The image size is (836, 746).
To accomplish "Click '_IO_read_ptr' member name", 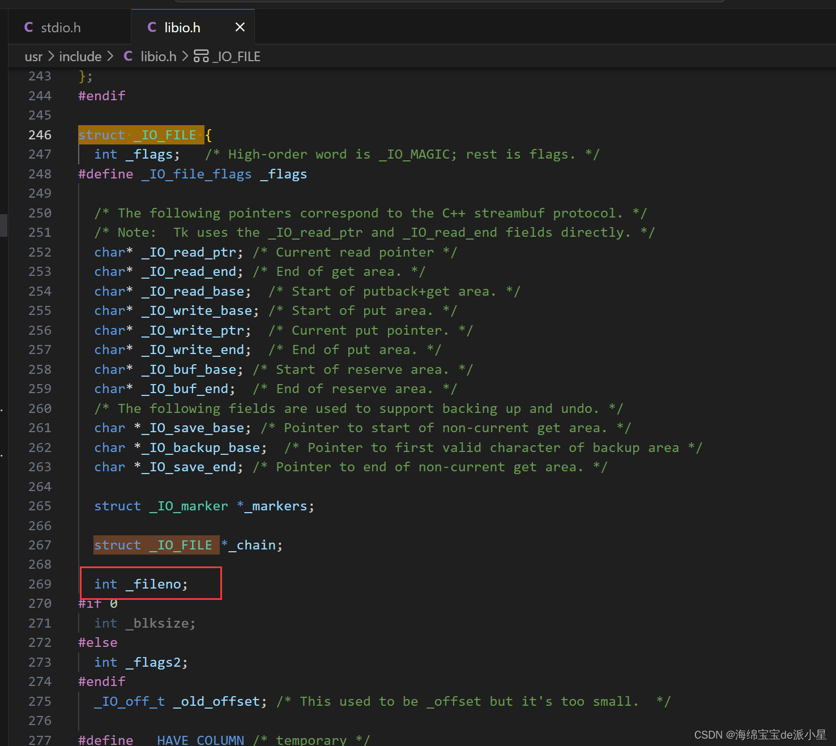I will pyautogui.click(x=189, y=252).
